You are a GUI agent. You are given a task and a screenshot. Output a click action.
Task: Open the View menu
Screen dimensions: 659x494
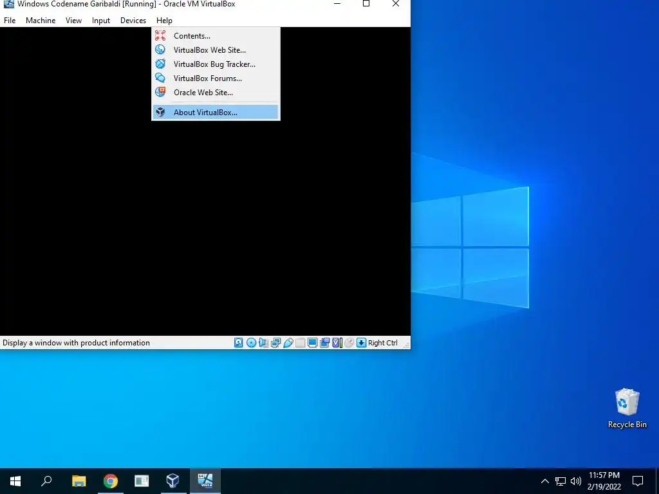coord(73,20)
